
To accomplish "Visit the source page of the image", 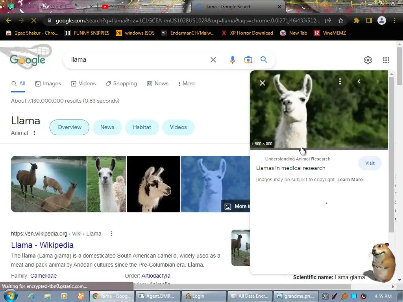I will [370, 163].
